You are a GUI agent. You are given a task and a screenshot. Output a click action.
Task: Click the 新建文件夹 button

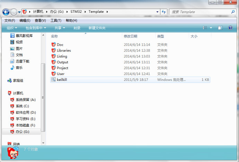(97, 28)
